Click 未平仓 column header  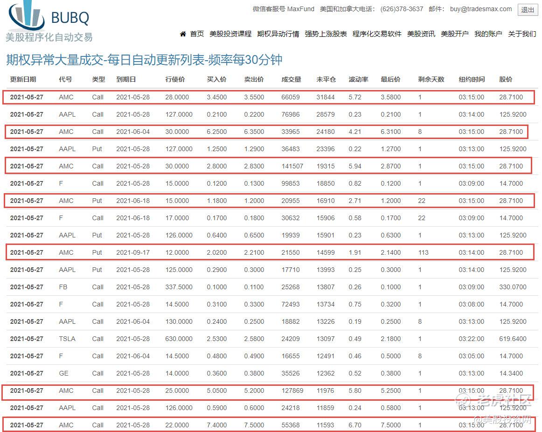(x=326, y=79)
